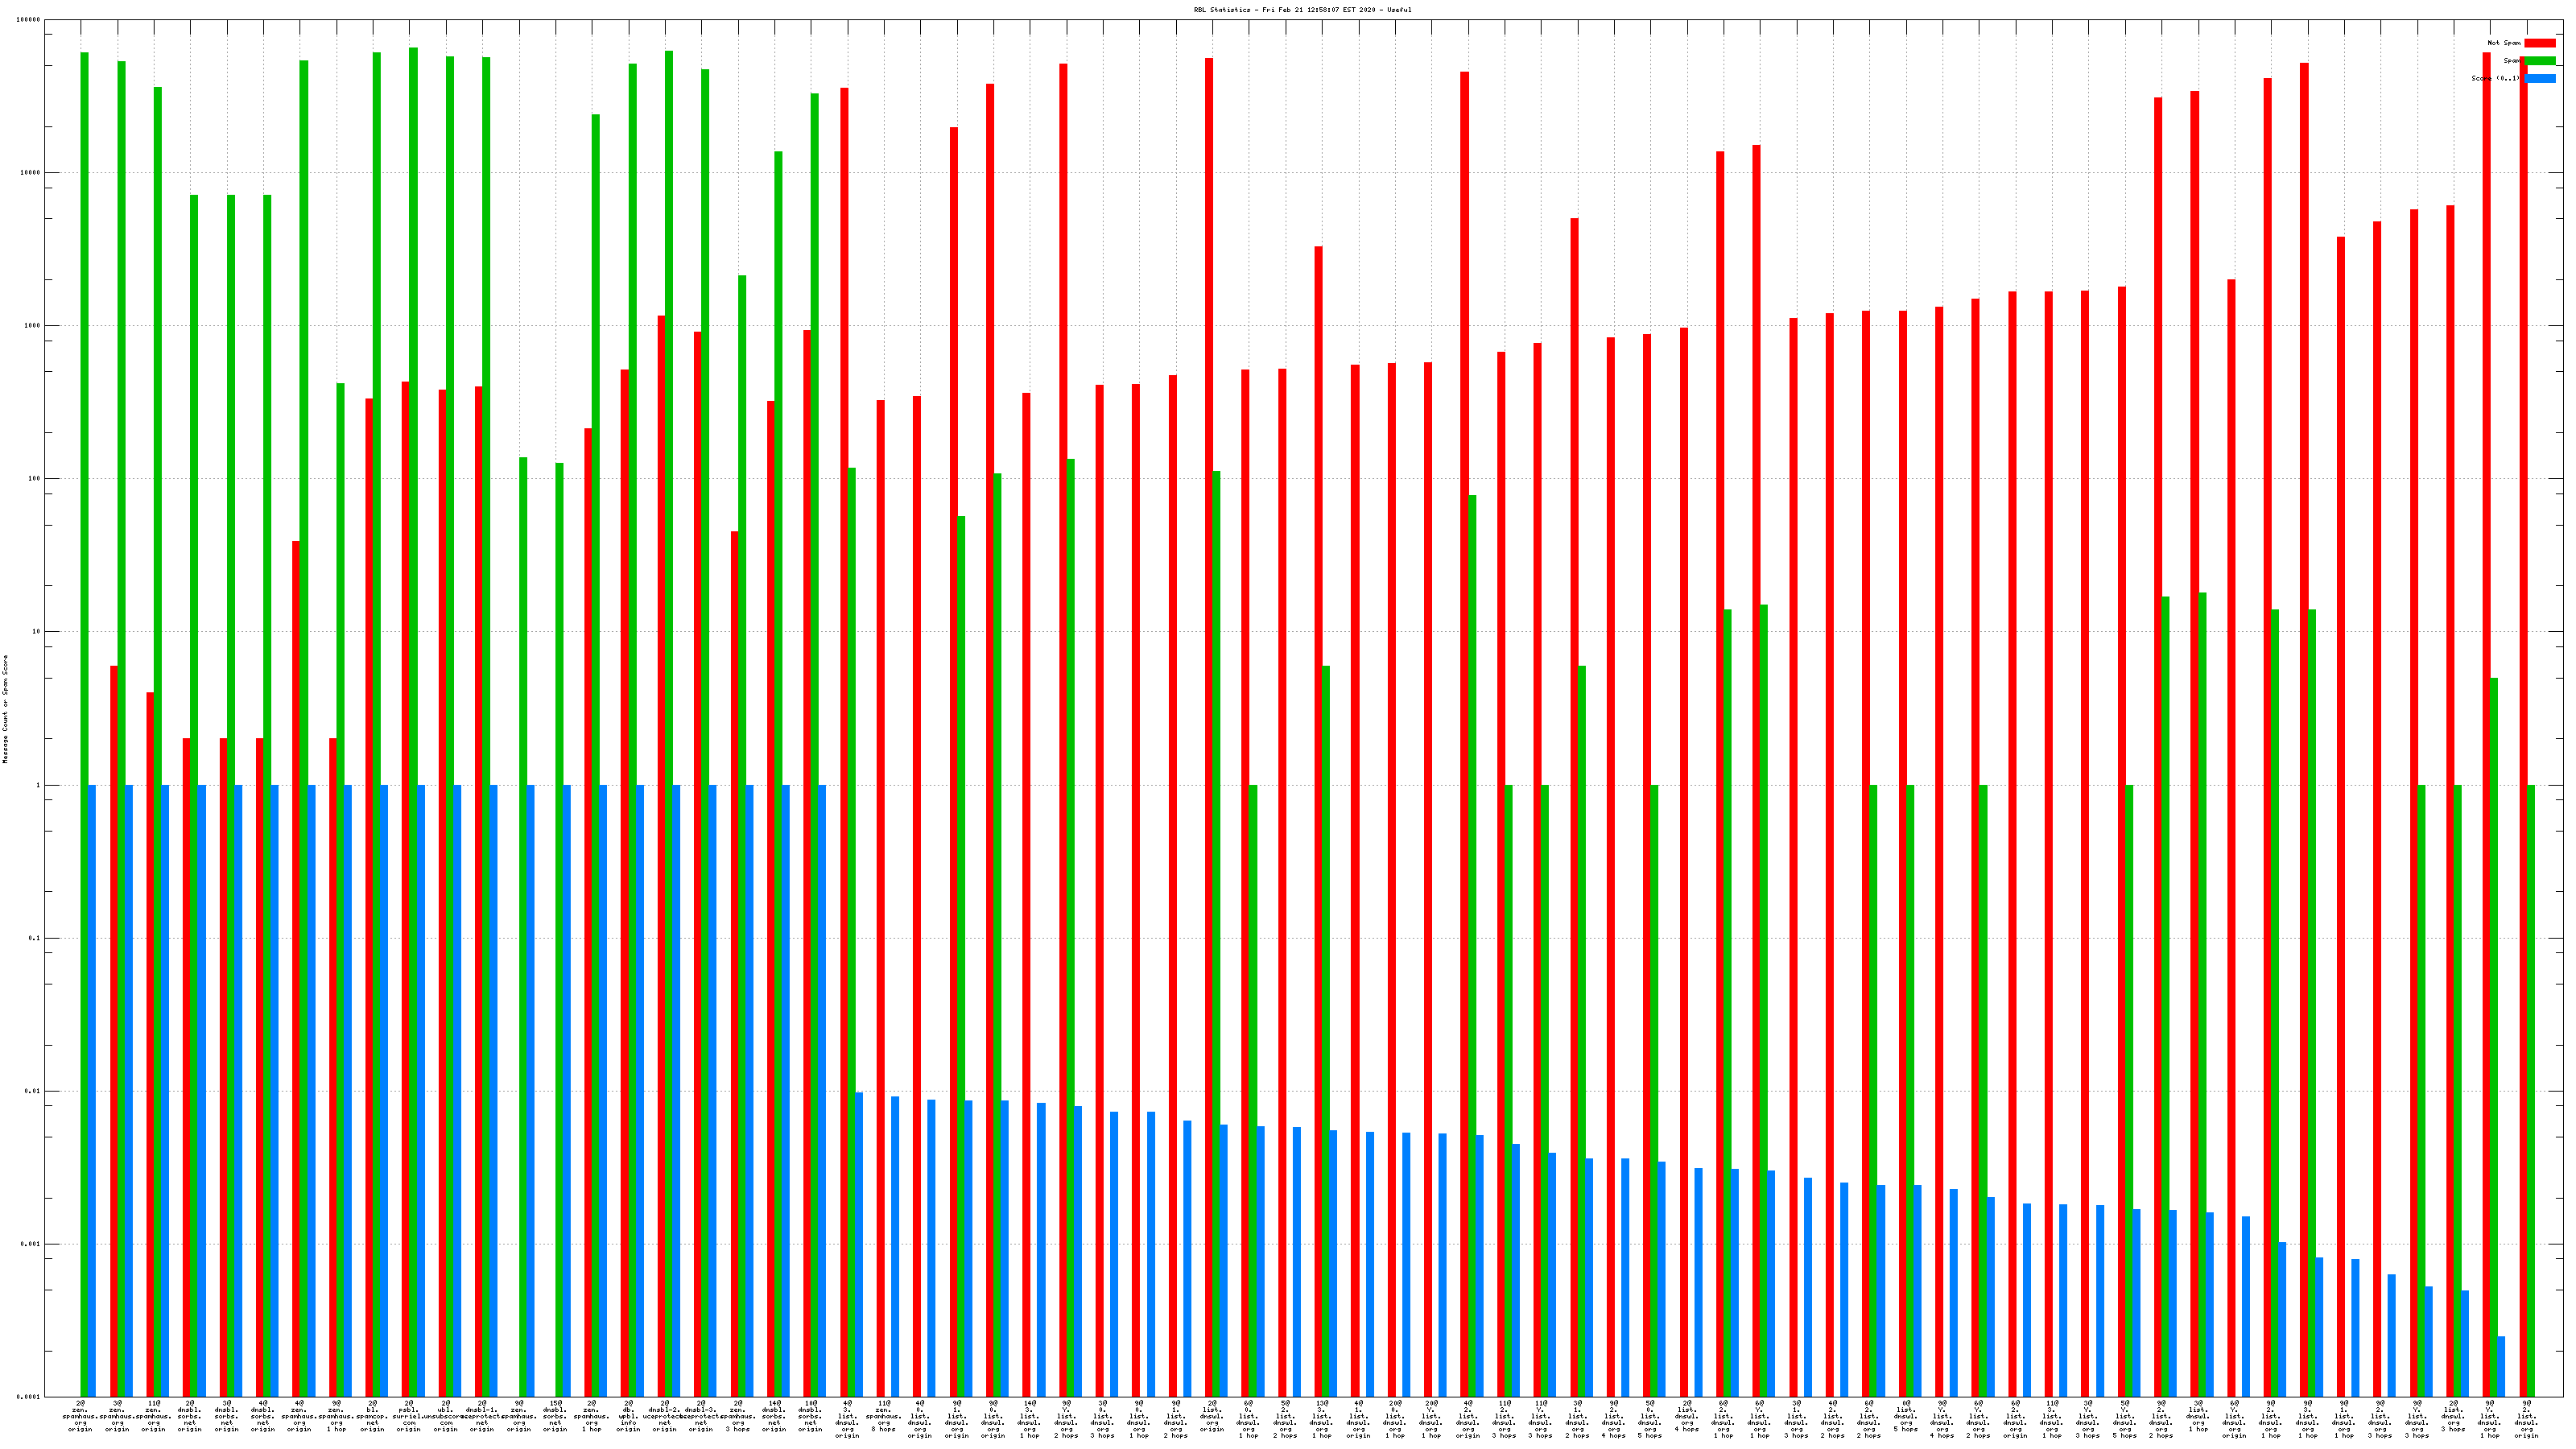The height and width of the screenshot is (1449, 2576).
Task: Click the 0.0001 y-axis tick label
Action: (30, 1397)
